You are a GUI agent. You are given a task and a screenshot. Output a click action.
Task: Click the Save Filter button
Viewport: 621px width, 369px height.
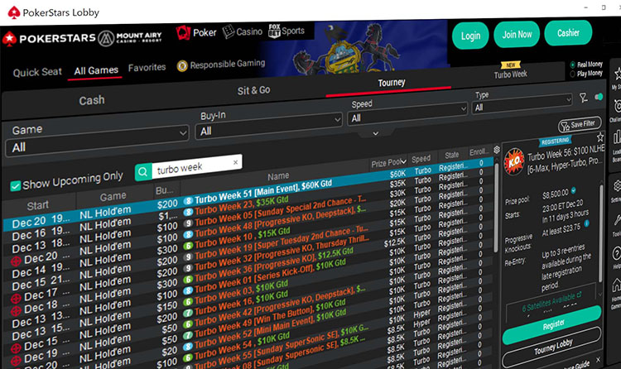point(575,124)
